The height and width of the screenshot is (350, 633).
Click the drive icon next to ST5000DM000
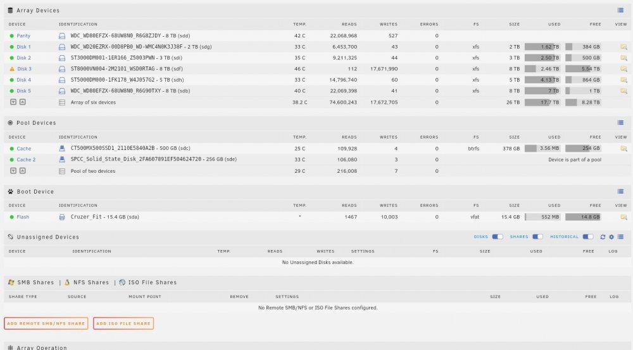click(x=62, y=80)
